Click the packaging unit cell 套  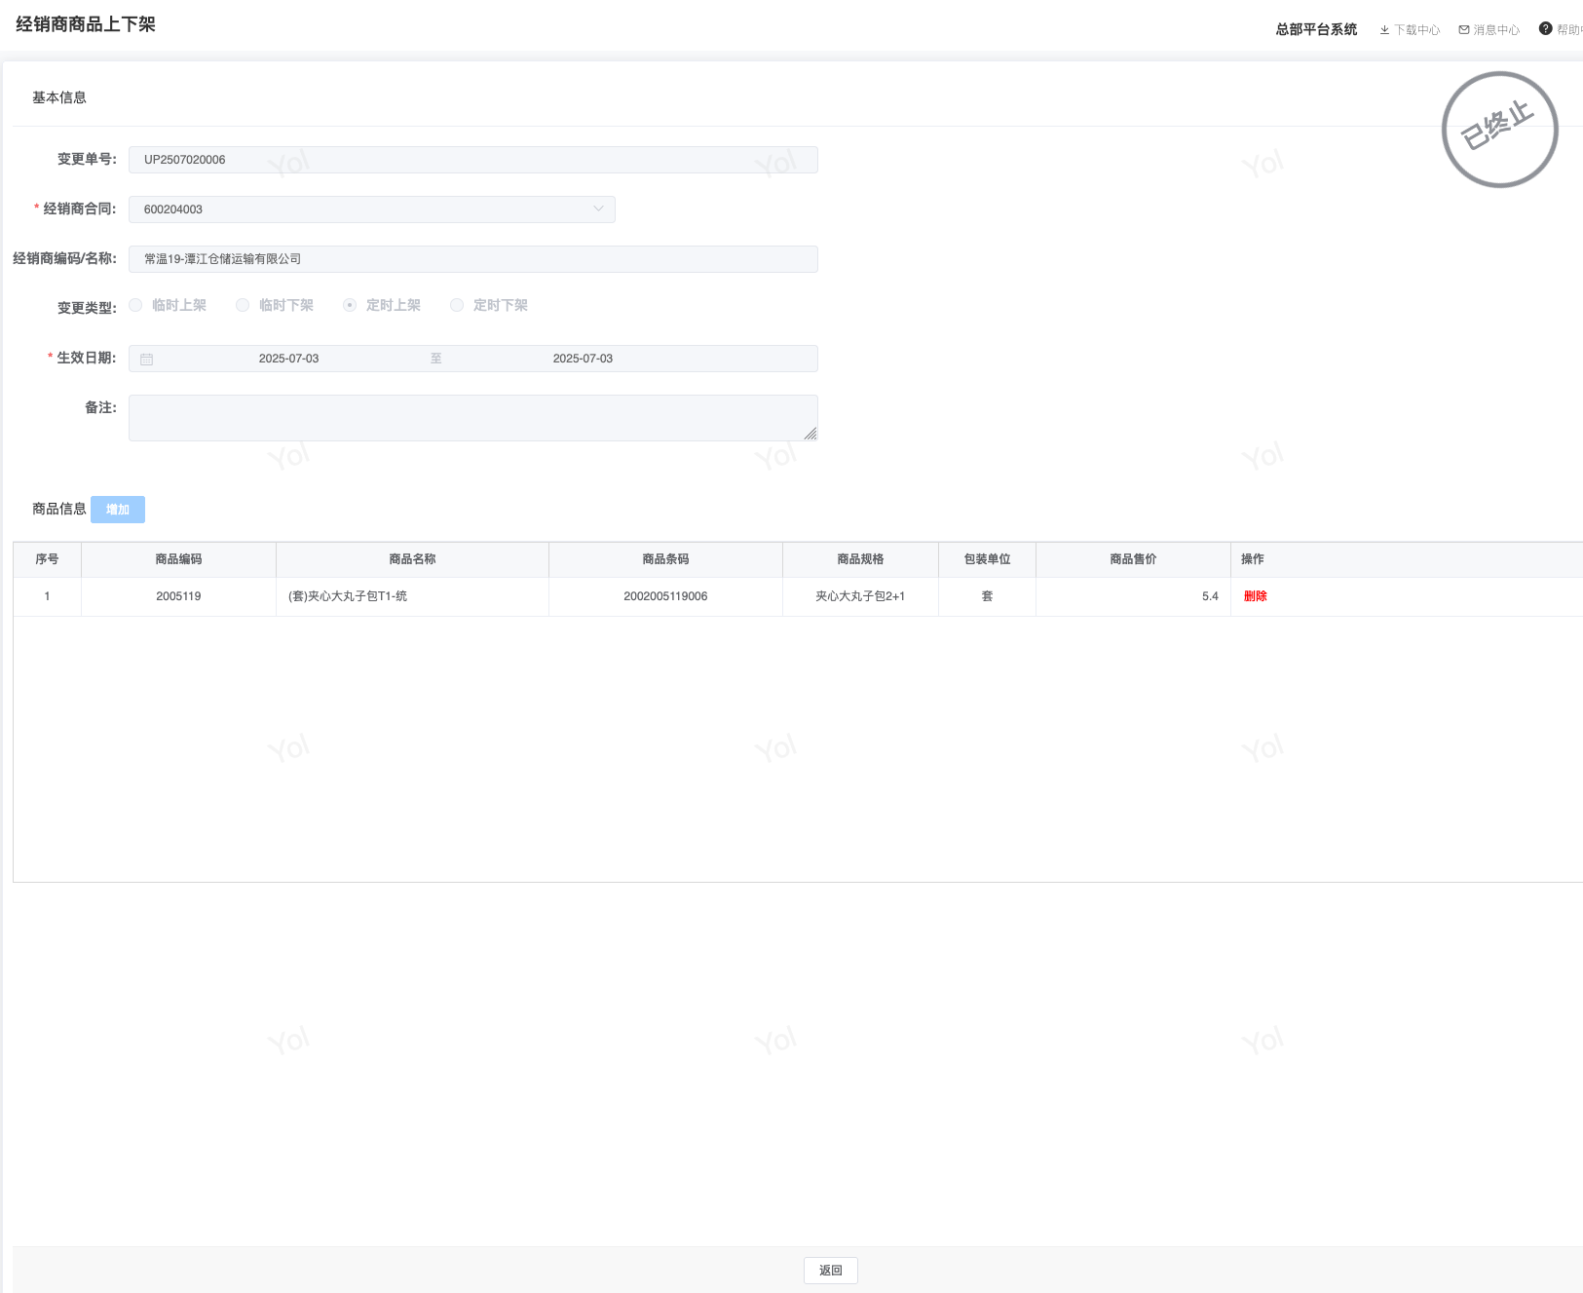click(x=987, y=596)
